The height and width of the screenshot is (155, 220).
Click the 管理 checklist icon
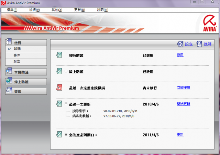(9, 90)
